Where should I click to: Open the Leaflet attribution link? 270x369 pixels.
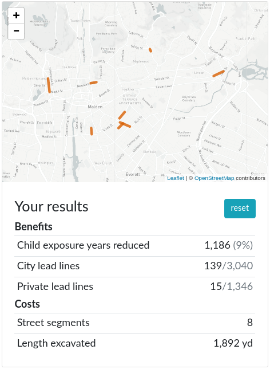pyautogui.click(x=175, y=178)
